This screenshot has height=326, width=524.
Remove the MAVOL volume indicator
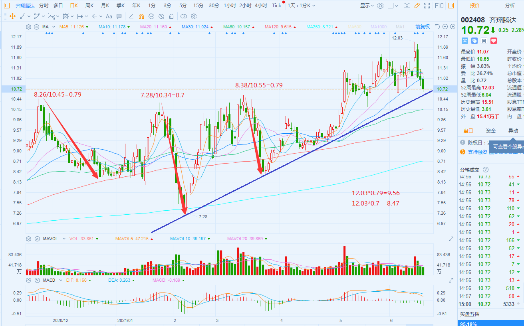37,239
